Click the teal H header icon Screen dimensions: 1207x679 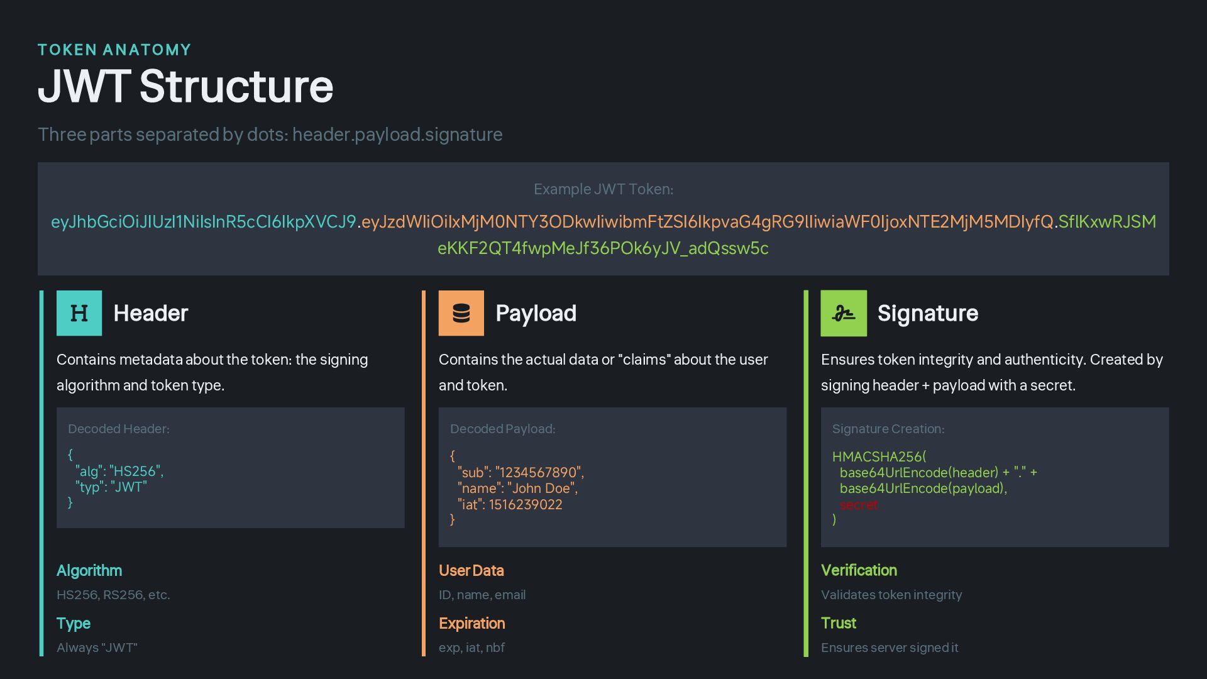click(x=79, y=313)
